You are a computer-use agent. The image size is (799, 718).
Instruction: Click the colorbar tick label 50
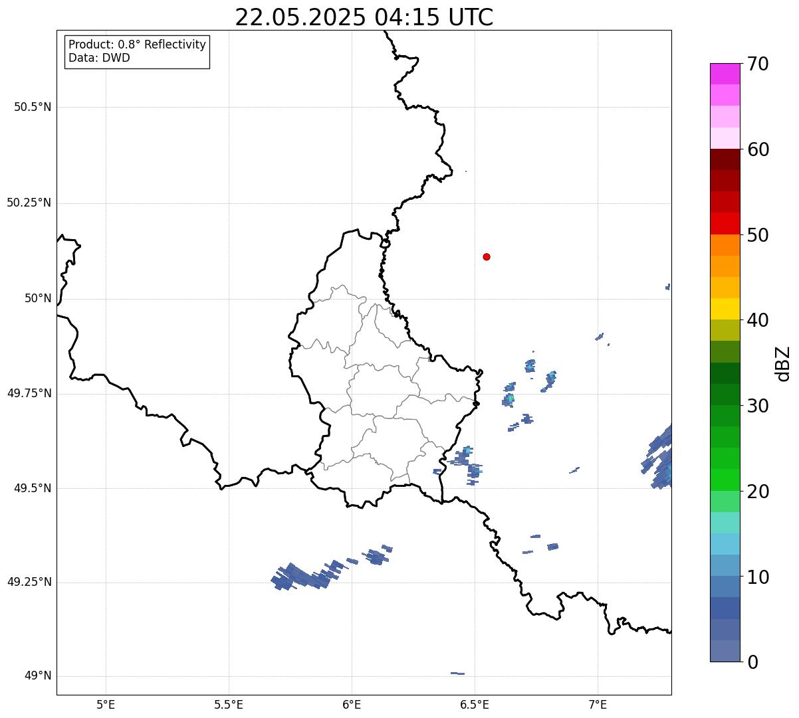[x=758, y=235]
